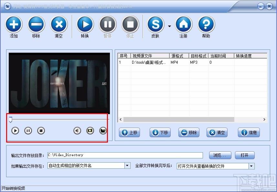Select the file row D:\tools\桌面\格式...

tap(192, 62)
